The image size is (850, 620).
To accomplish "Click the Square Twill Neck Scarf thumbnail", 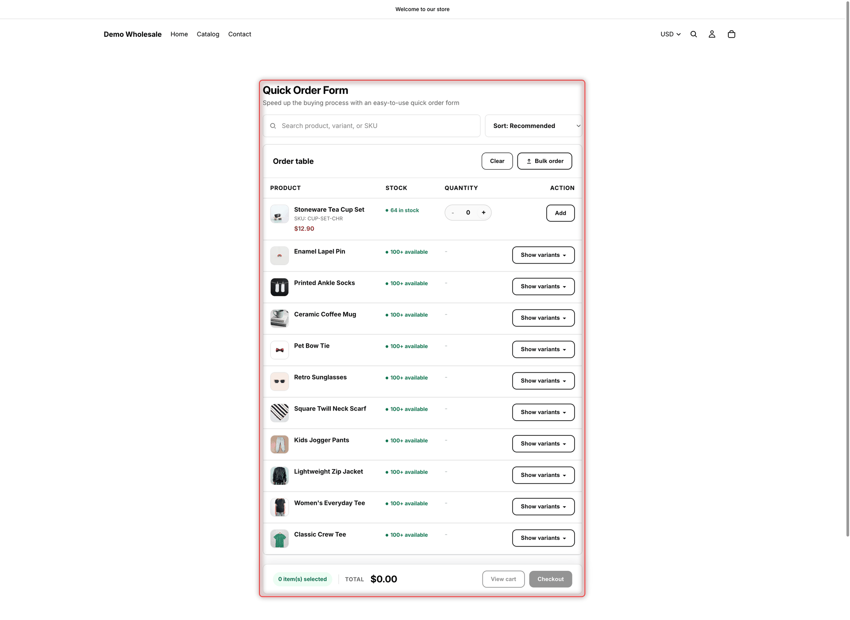I will (x=279, y=413).
